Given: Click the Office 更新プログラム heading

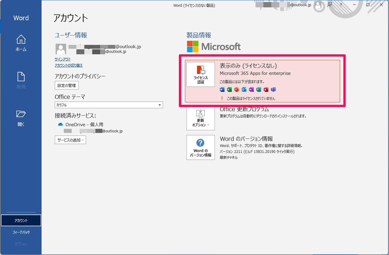Looking at the screenshot, I should pos(244,109).
